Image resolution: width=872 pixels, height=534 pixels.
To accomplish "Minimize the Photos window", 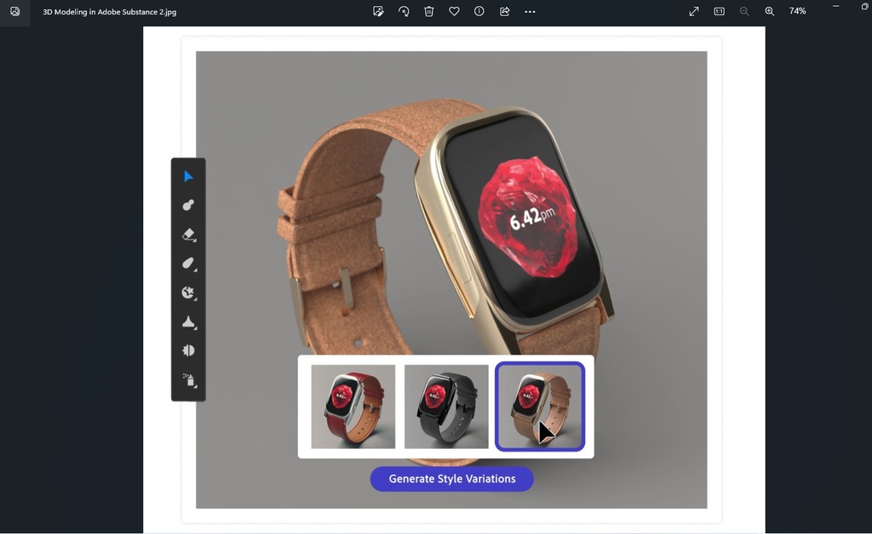I will point(836,6).
